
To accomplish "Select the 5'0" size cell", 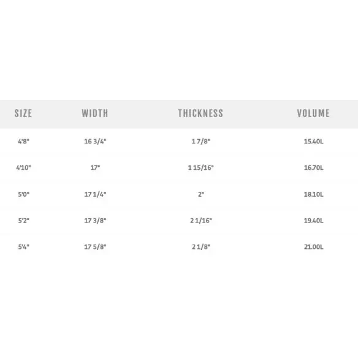I will (23, 194).
